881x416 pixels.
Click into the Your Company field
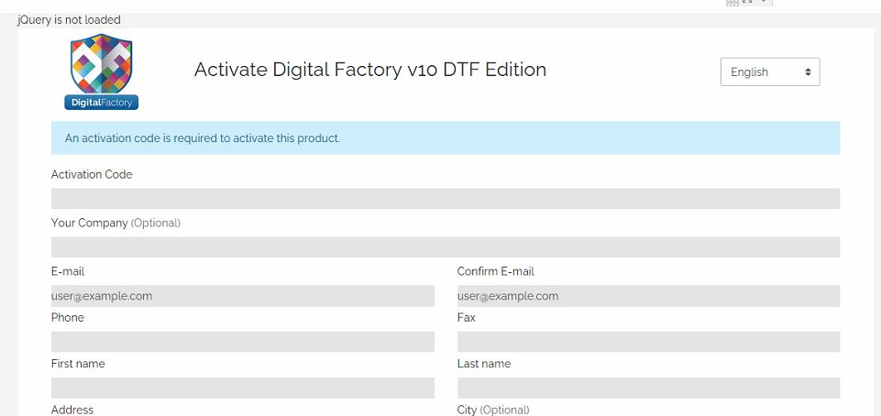click(446, 247)
